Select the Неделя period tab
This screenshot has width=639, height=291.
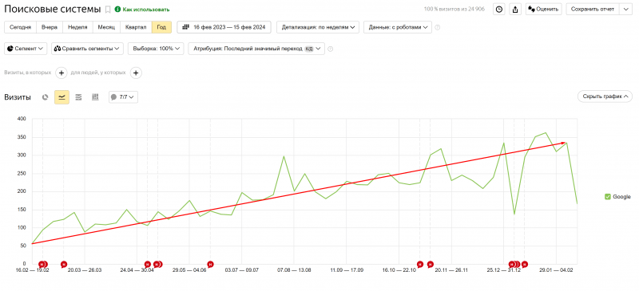pos(77,27)
